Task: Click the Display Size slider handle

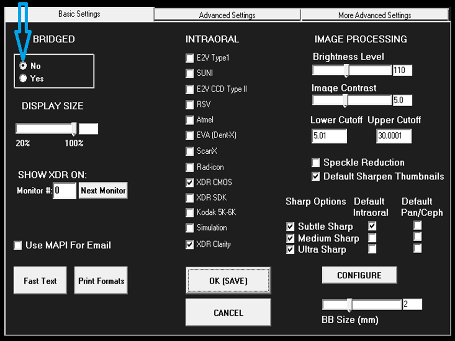Action: tap(74, 129)
